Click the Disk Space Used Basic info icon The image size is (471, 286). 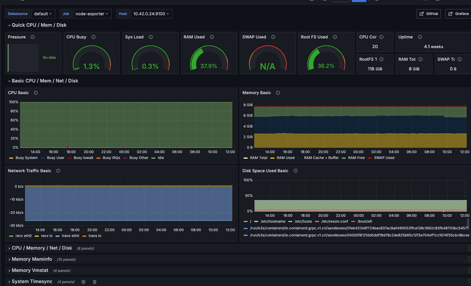pyautogui.click(x=296, y=171)
